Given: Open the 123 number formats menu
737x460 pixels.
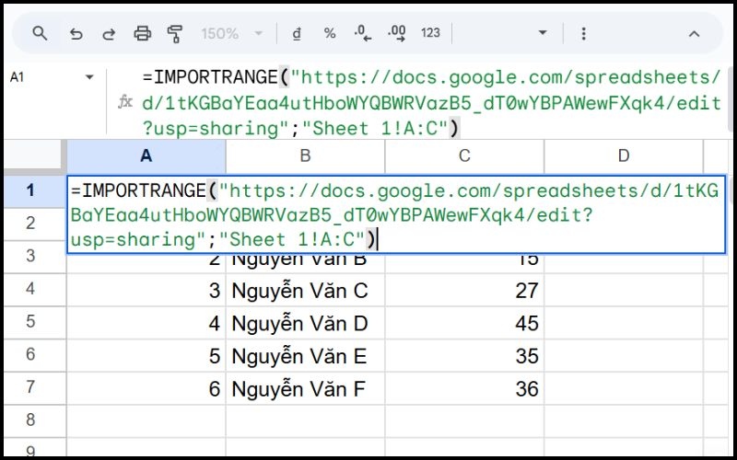Looking at the screenshot, I should (430, 33).
